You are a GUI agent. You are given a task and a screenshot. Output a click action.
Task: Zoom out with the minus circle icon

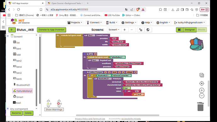[202, 96]
